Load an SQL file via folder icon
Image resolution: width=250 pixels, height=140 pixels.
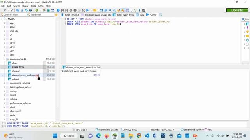pyautogui.click(x=95, y=10)
